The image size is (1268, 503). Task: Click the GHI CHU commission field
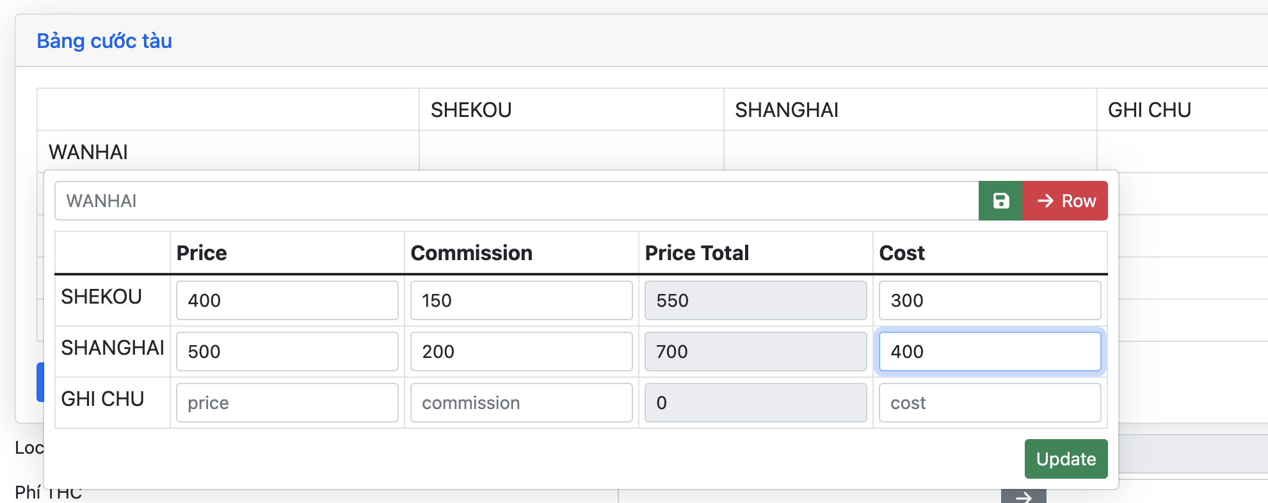point(521,403)
